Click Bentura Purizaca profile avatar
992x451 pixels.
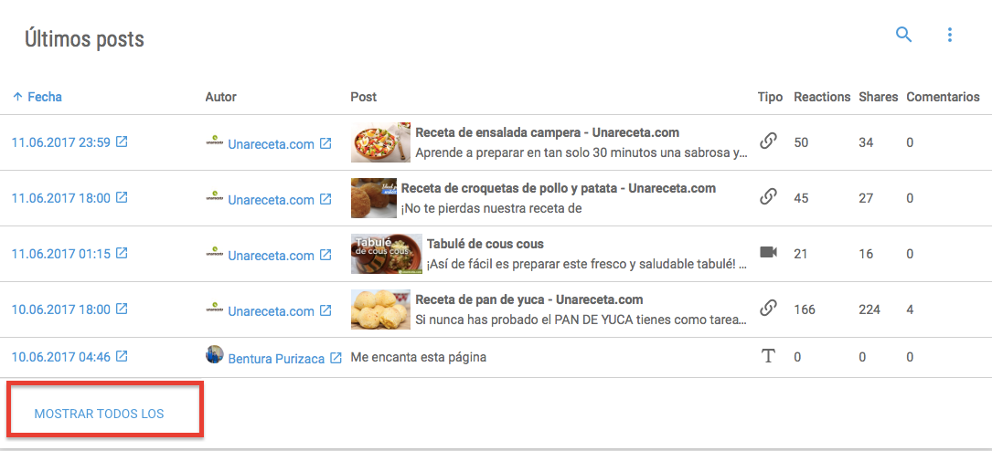pos(215,355)
